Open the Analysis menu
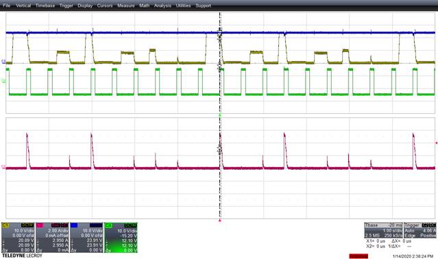438x259 pixels. pos(162,5)
